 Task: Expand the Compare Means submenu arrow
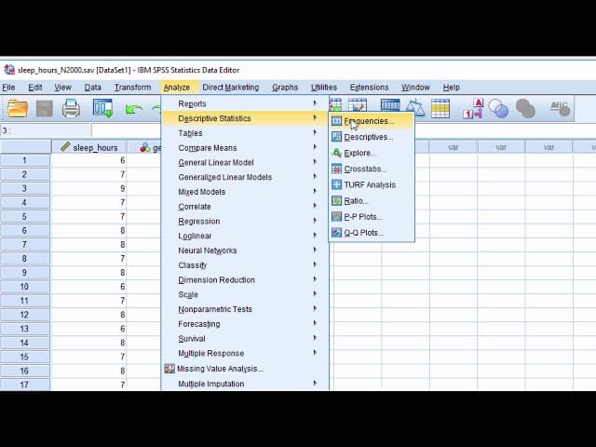tap(315, 147)
